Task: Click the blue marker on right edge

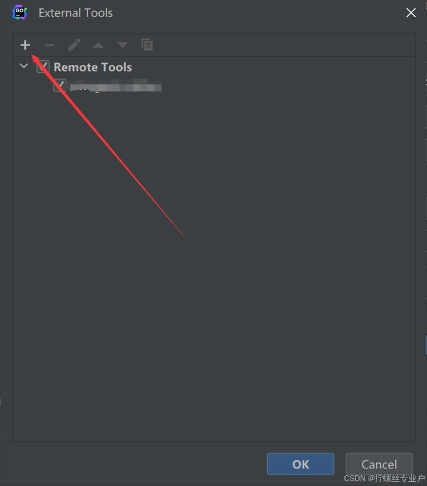Action: tap(426, 344)
